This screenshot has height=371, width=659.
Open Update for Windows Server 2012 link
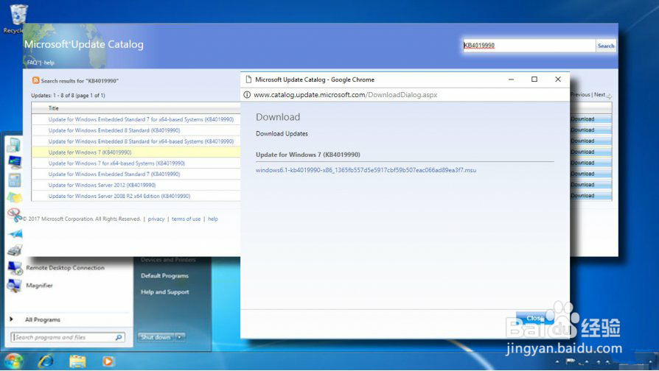click(102, 185)
